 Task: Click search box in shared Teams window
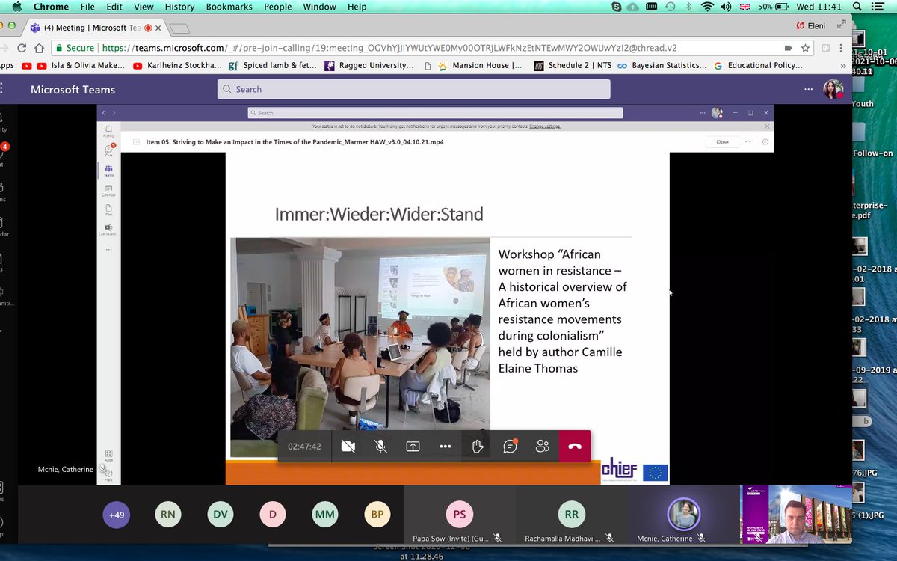[435, 113]
